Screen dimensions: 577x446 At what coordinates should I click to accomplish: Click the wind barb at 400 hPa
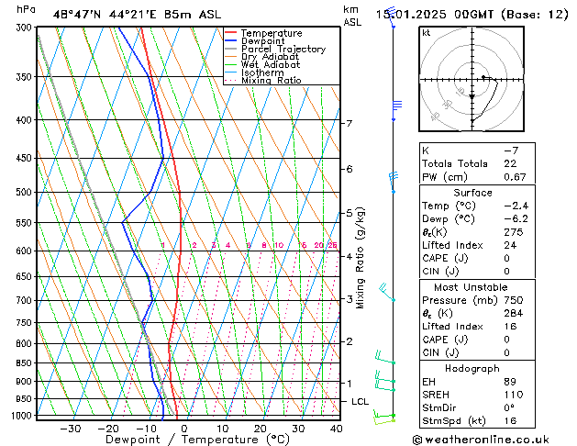[x=396, y=110]
